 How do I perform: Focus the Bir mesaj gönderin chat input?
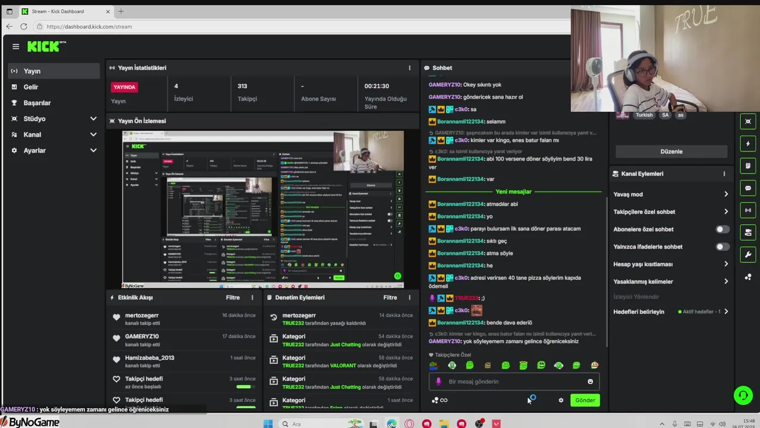pyautogui.click(x=514, y=382)
